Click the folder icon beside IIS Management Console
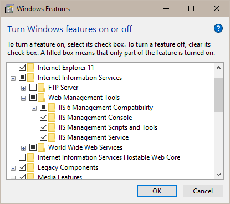Viewport: 230px width, 204px height. [52, 118]
